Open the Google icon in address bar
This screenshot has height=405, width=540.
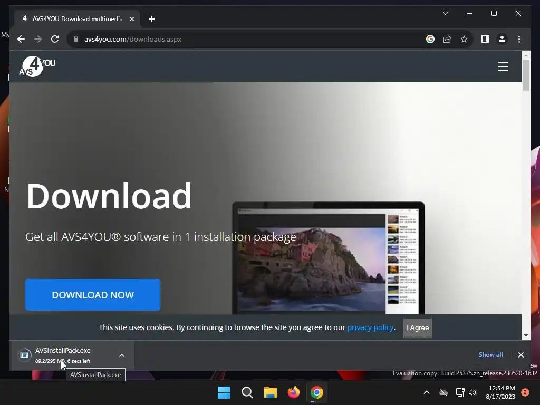click(430, 39)
